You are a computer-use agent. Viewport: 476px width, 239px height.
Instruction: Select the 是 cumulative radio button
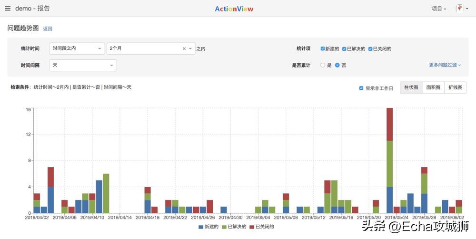(323, 65)
